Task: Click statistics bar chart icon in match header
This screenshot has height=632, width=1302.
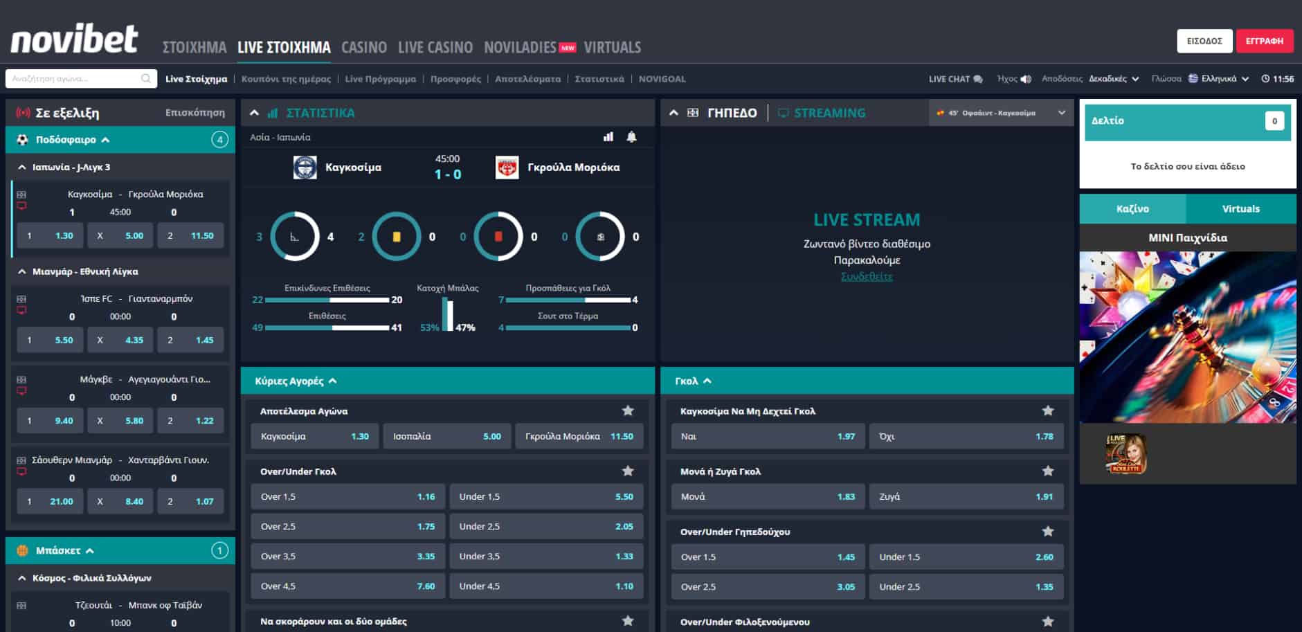Action: (608, 137)
